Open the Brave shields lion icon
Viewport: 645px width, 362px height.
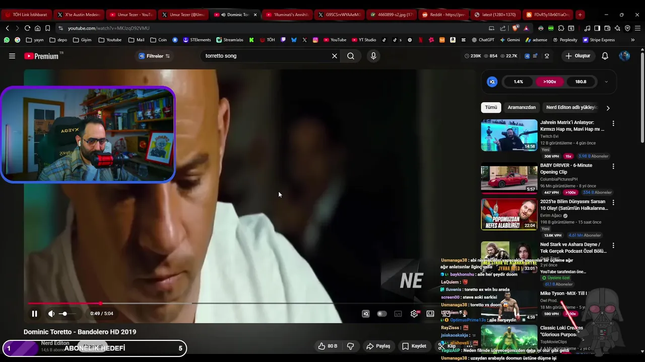pyautogui.click(x=515, y=28)
